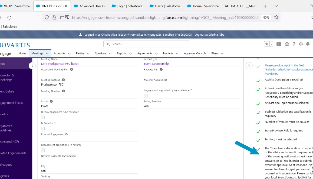Collapse the left sidebar with the arrow button

[x=32, y=66]
